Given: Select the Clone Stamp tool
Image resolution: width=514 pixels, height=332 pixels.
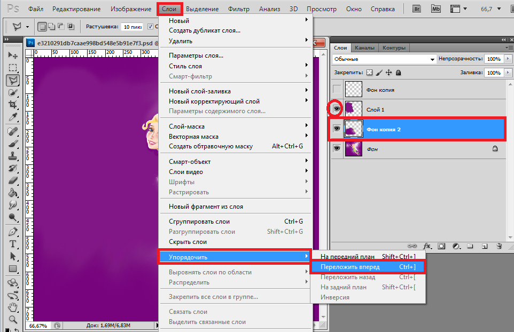Looking at the screenshot, I should coord(13,156).
